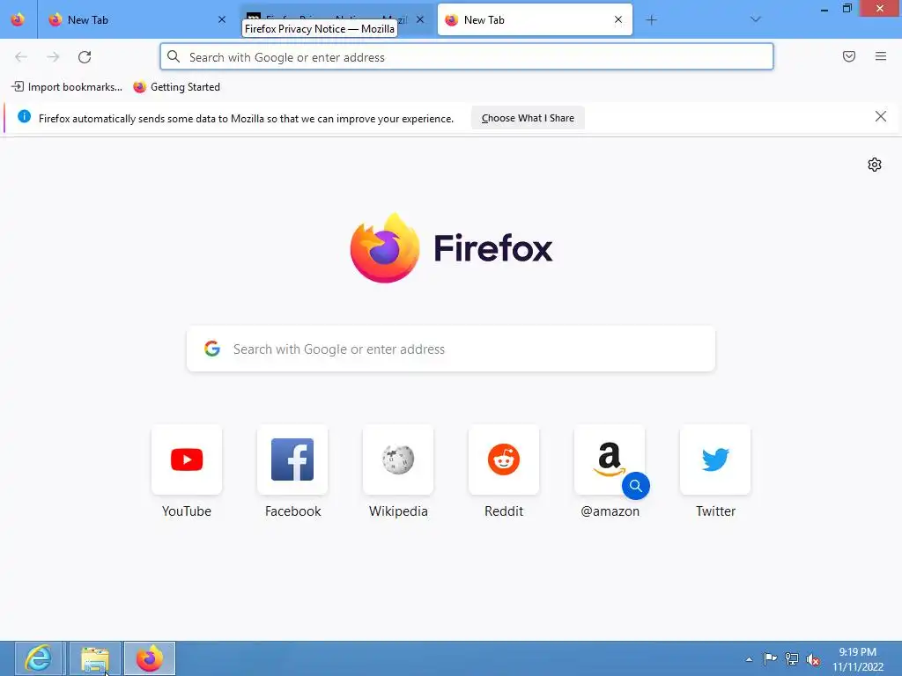
Task: Open new tab personalize gear settings
Action: pos(875,165)
